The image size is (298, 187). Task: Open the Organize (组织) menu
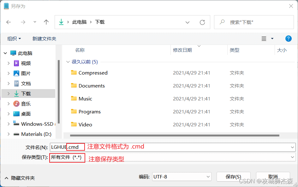tap(14, 39)
